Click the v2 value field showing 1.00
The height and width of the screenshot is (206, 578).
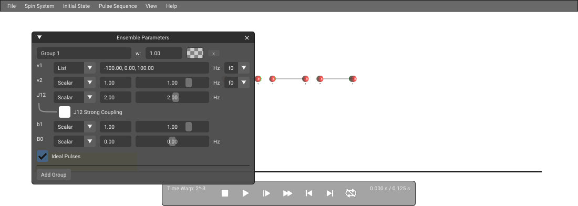[116, 83]
